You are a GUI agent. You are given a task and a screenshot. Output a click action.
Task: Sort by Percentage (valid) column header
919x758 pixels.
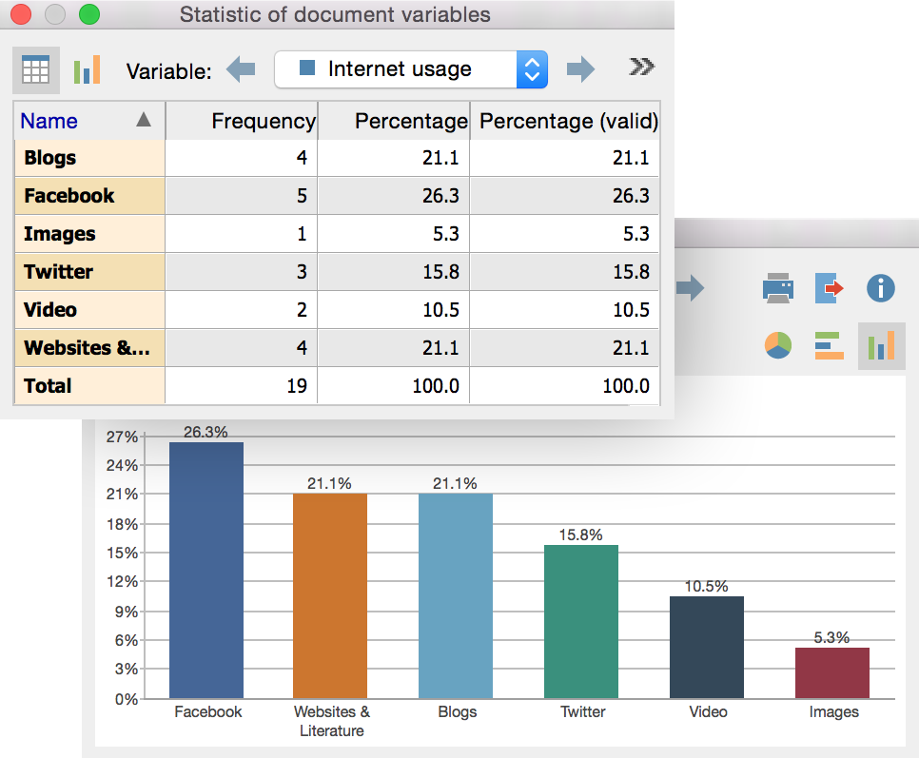(565, 121)
